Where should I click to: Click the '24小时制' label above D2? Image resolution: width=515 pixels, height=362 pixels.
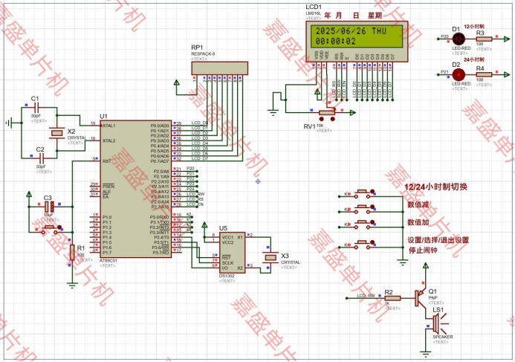473,59
